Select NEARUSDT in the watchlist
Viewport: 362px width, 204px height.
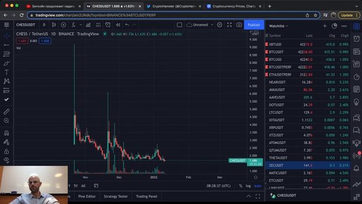coord(308,82)
